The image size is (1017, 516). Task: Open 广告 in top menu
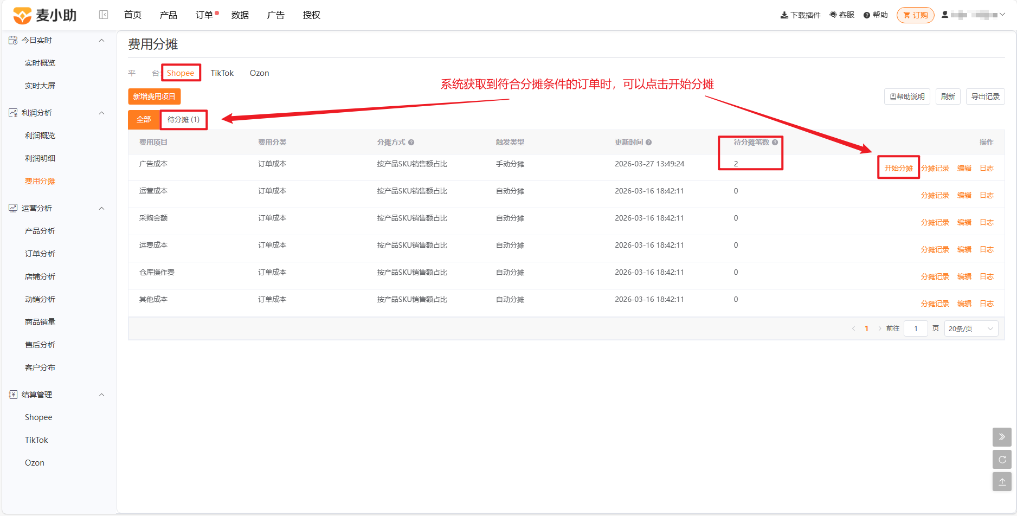coord(276,15)
